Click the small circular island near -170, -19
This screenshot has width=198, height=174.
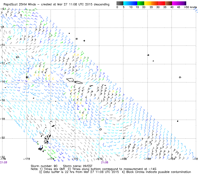(101, 129)
